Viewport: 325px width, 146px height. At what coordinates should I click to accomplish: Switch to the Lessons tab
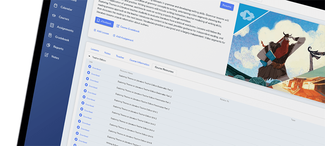tap(95, 50)
